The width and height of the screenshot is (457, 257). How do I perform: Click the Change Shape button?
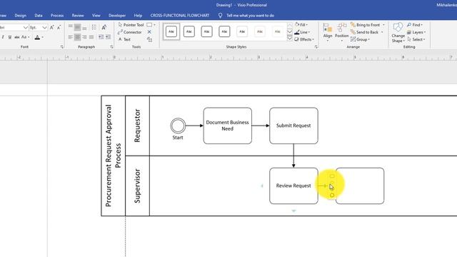tap(398, 33)
